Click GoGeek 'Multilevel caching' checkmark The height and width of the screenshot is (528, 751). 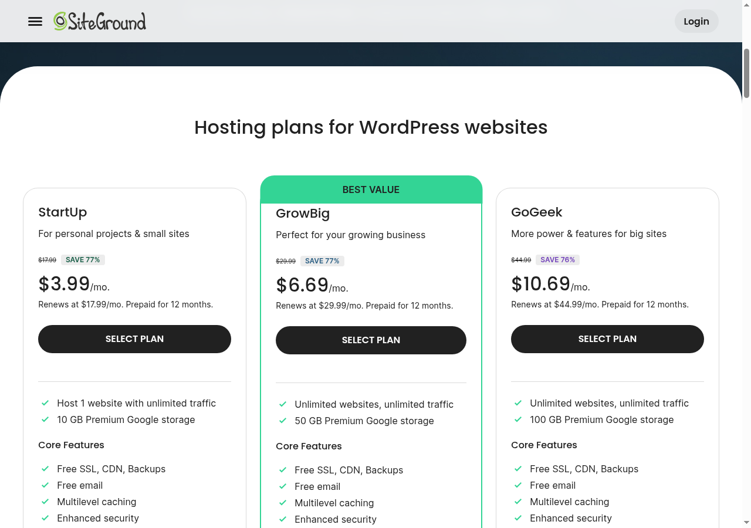(x=518, y=502)
